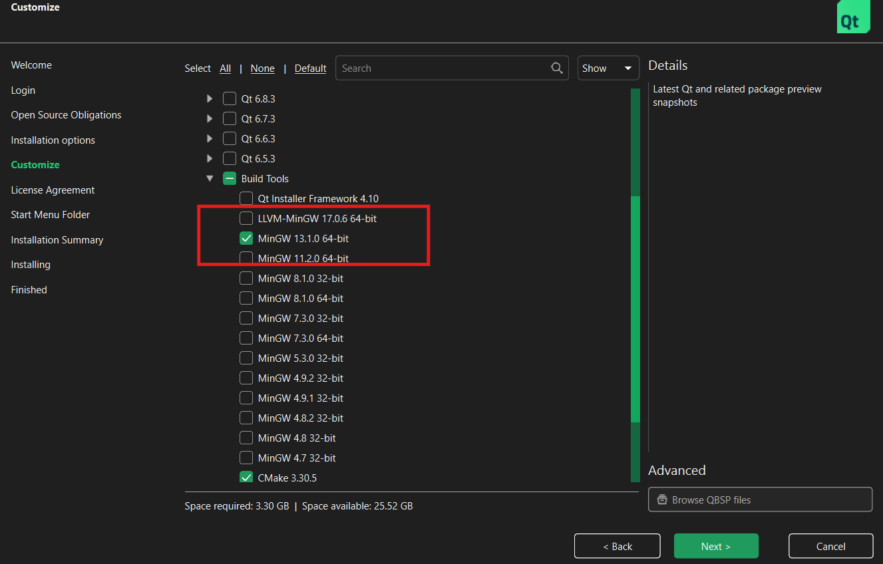
Task: Click the component list vertical scrollbar
Action: [x=635, y=309]
